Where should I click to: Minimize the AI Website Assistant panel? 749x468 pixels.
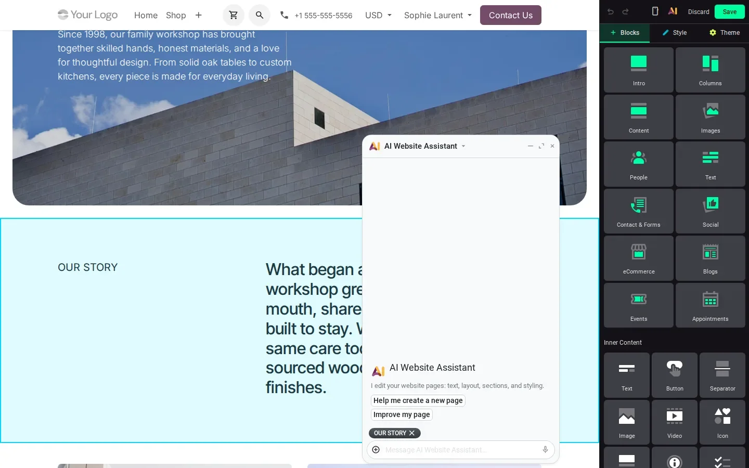[531, 146]
